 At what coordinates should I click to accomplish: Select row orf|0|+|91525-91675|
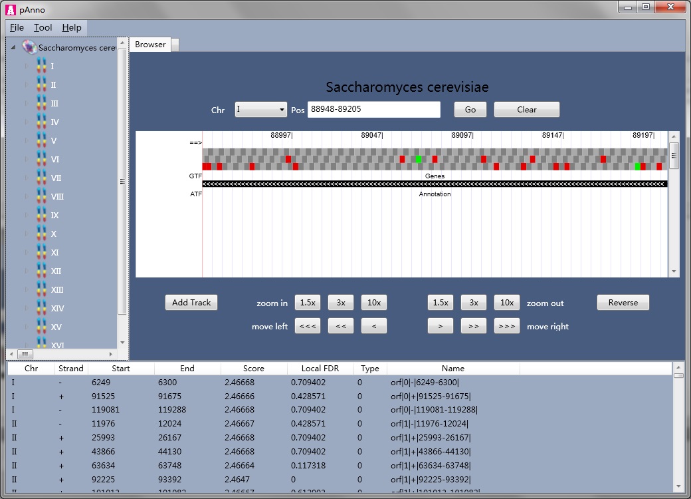pyautogui.click(x=340, y=396)
